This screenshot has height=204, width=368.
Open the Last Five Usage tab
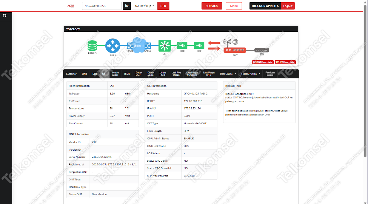pyautogui.click(x=176, y=74)
